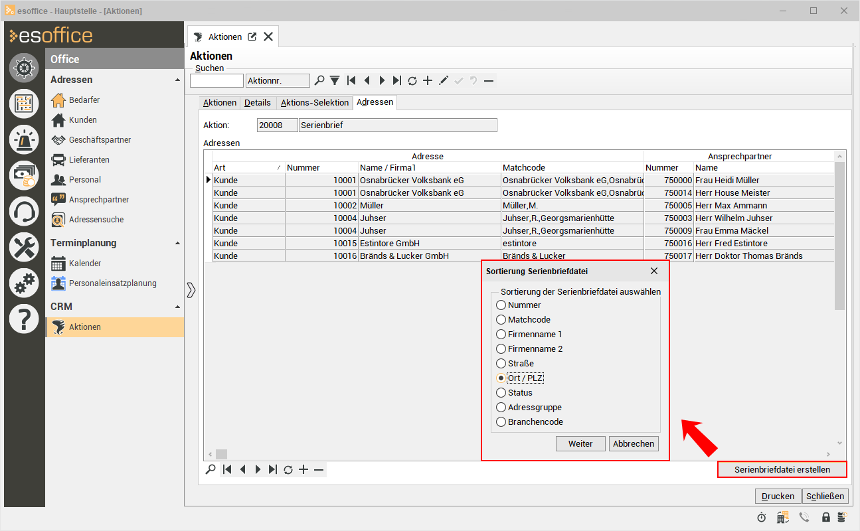Close the Sortierung Serienbriefdatei dialog
The height and width of the screenshot is (531, 860).
654,271
